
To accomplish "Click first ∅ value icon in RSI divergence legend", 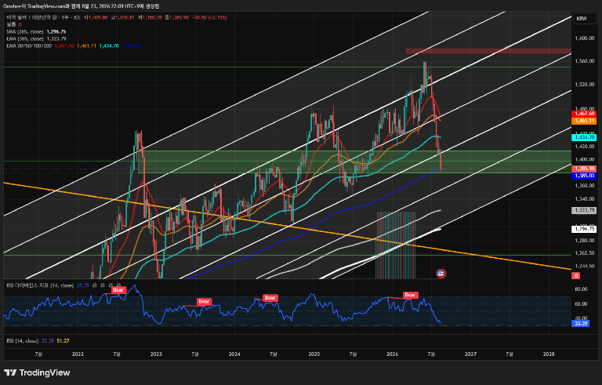I will click(94, 285).
